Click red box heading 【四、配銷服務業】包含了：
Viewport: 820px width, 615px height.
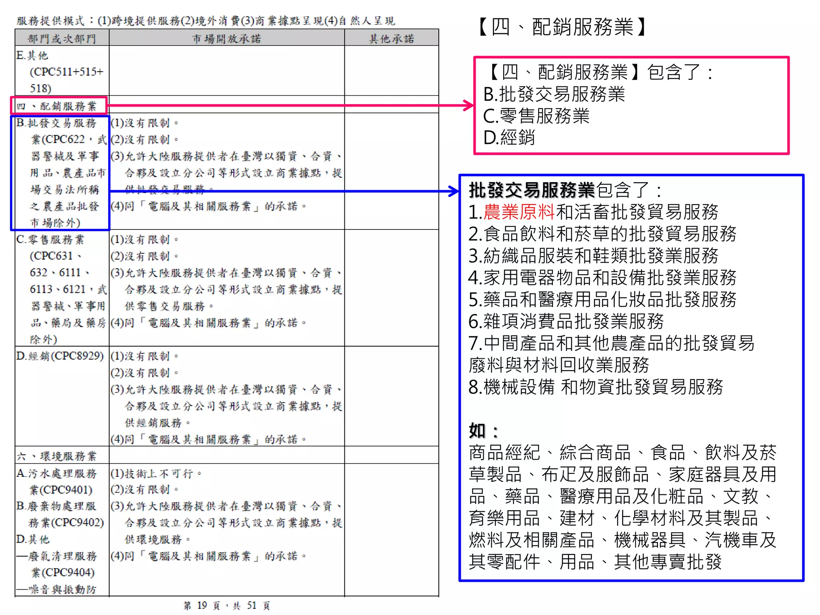pos(599,72)
